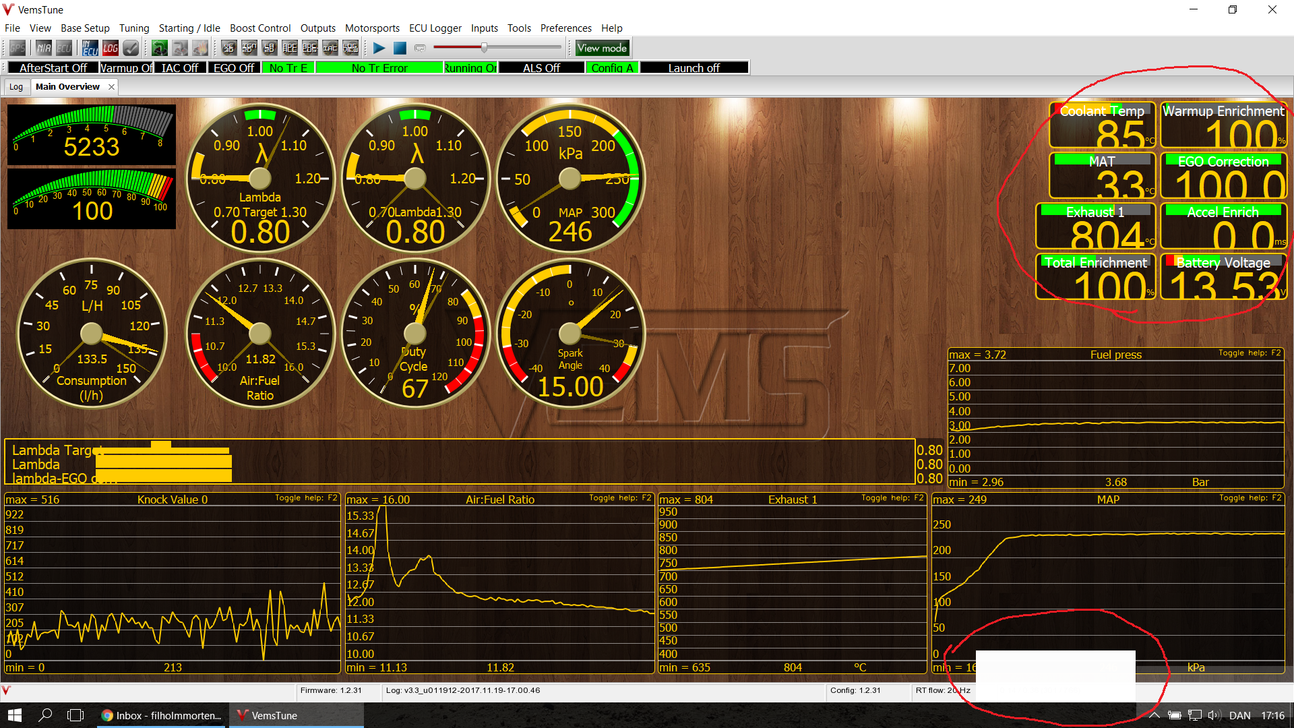1294x728 pixels.
Task: Click the Launch off status indicator
Action: tap(694, 67)
